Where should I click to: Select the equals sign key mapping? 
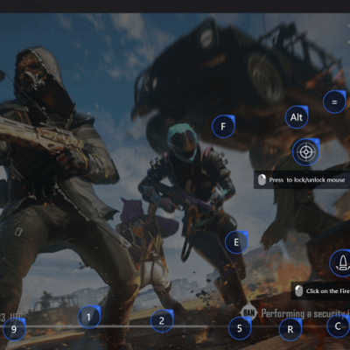pos(334,102)
